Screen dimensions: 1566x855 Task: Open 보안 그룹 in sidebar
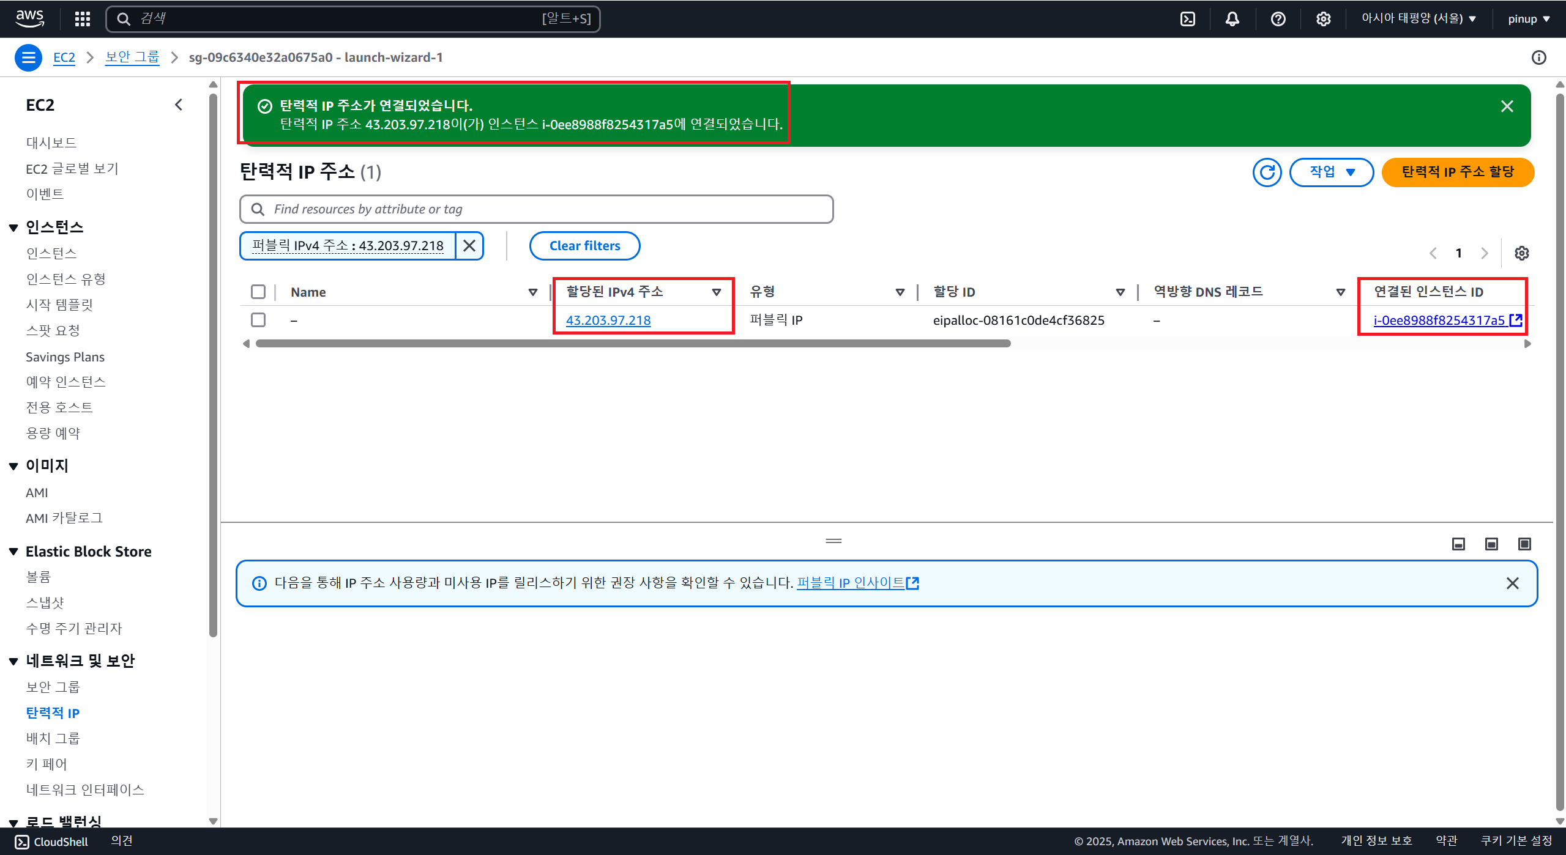53,687
